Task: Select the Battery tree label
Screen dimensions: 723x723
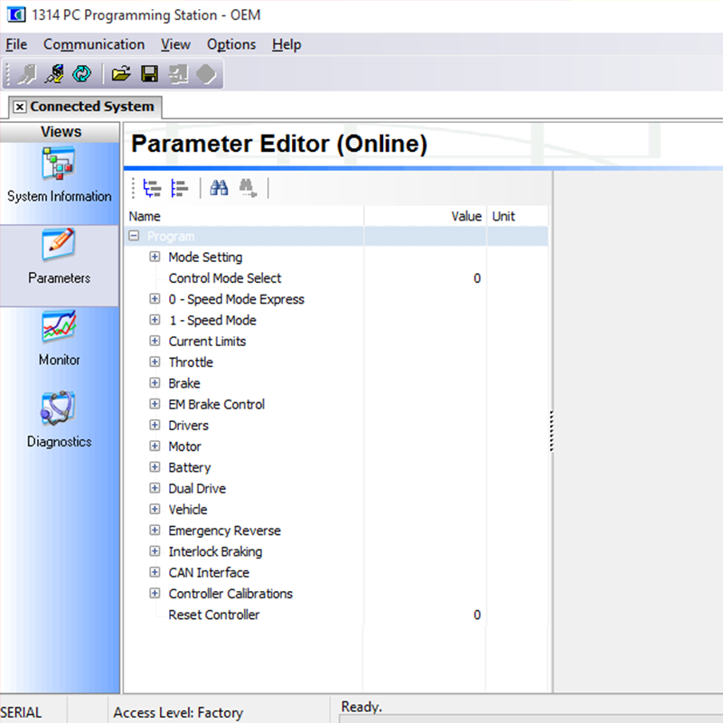Action: (189, 467)
